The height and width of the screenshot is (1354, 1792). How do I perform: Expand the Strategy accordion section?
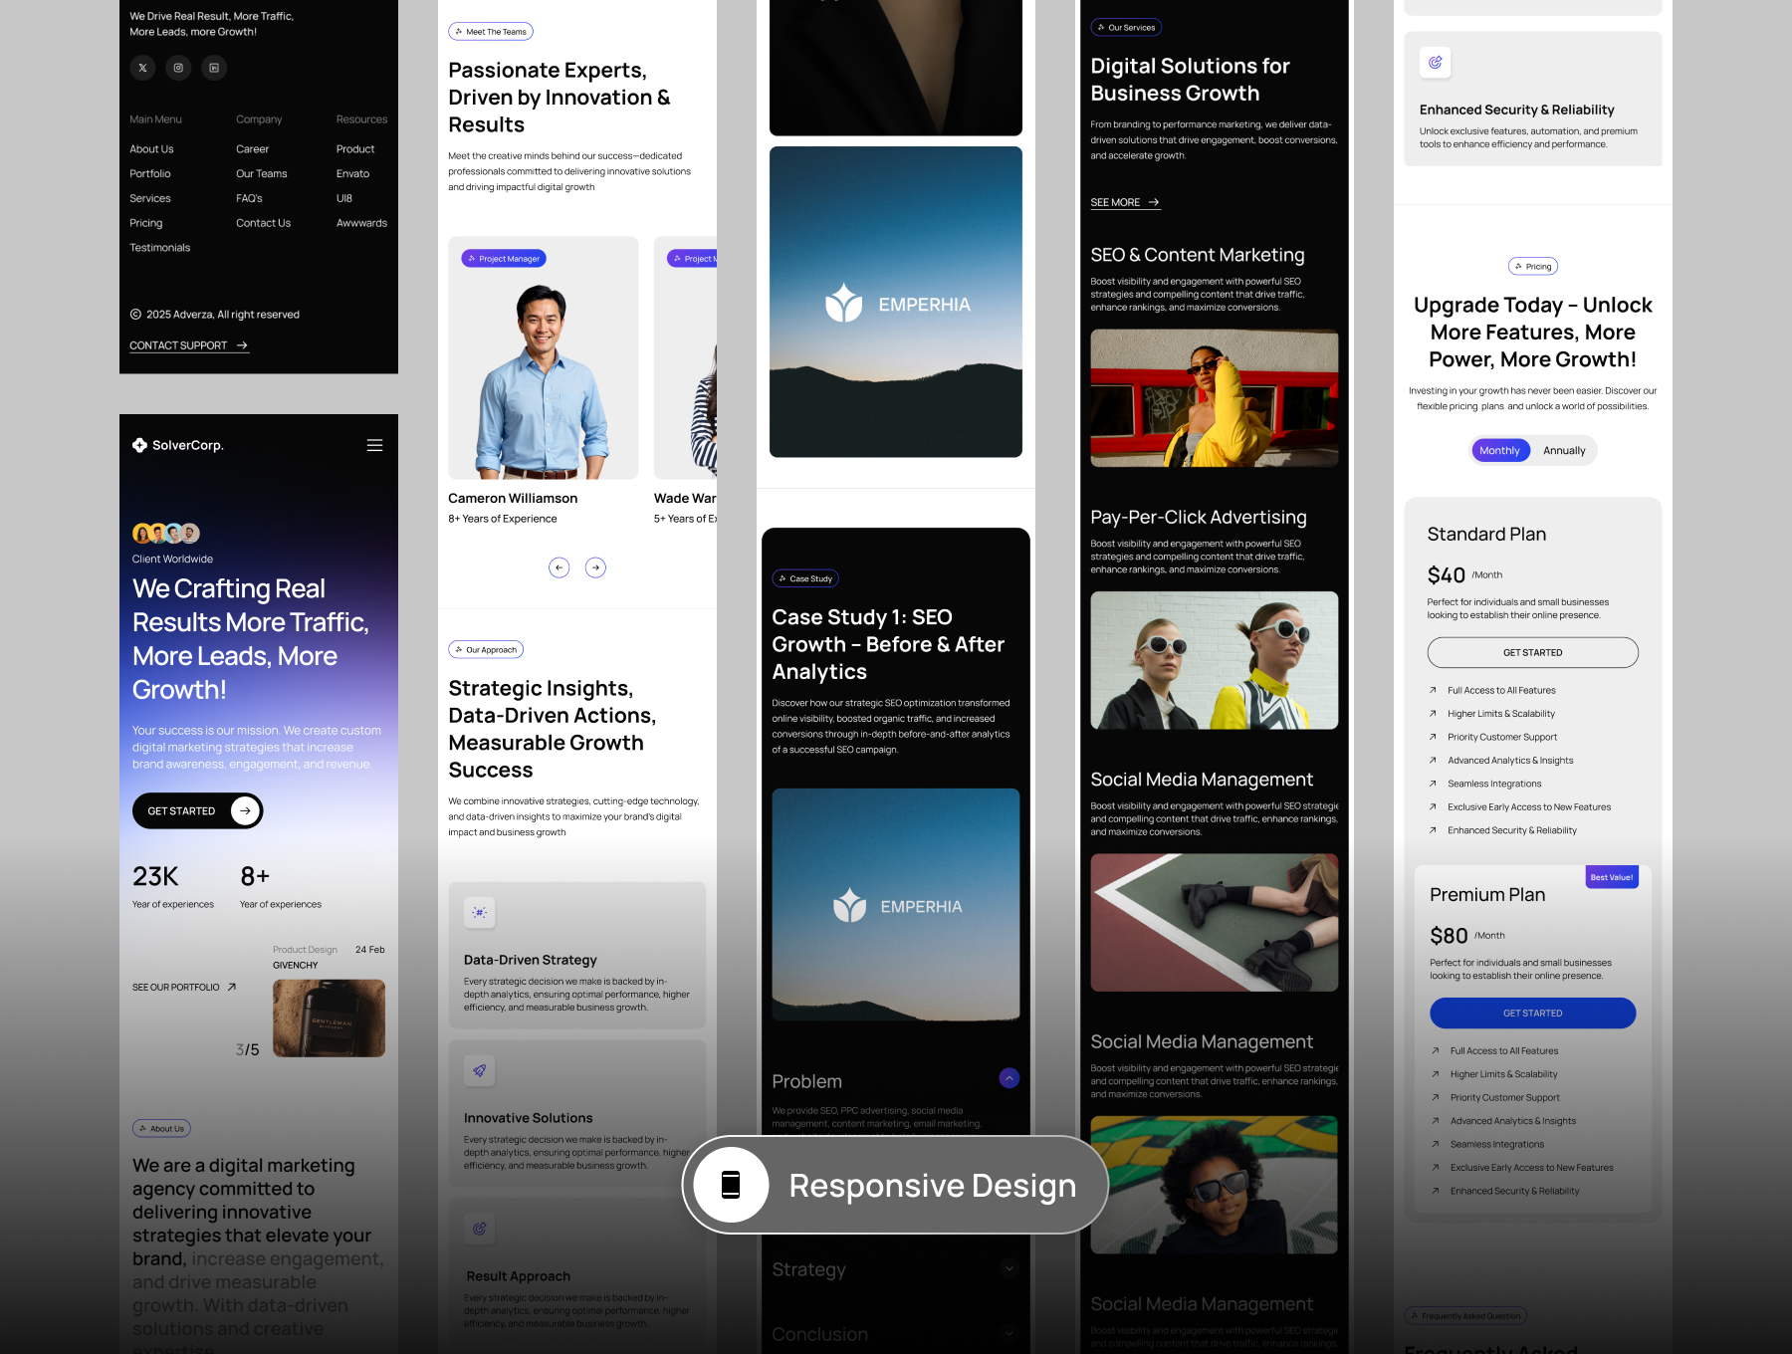[1008, 1268]
